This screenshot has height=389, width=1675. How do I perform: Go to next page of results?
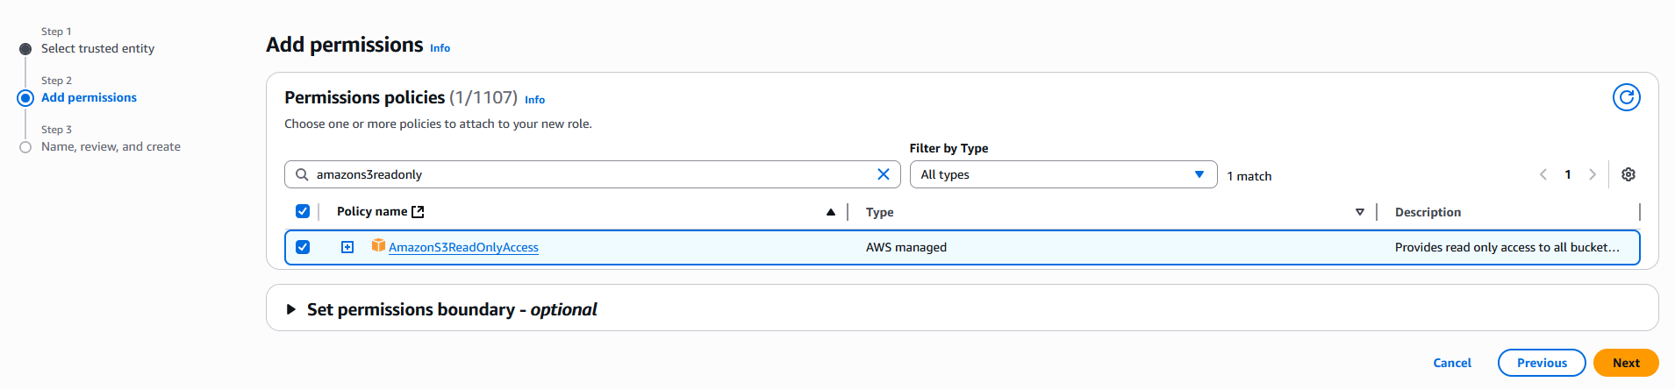(1592, 174)
